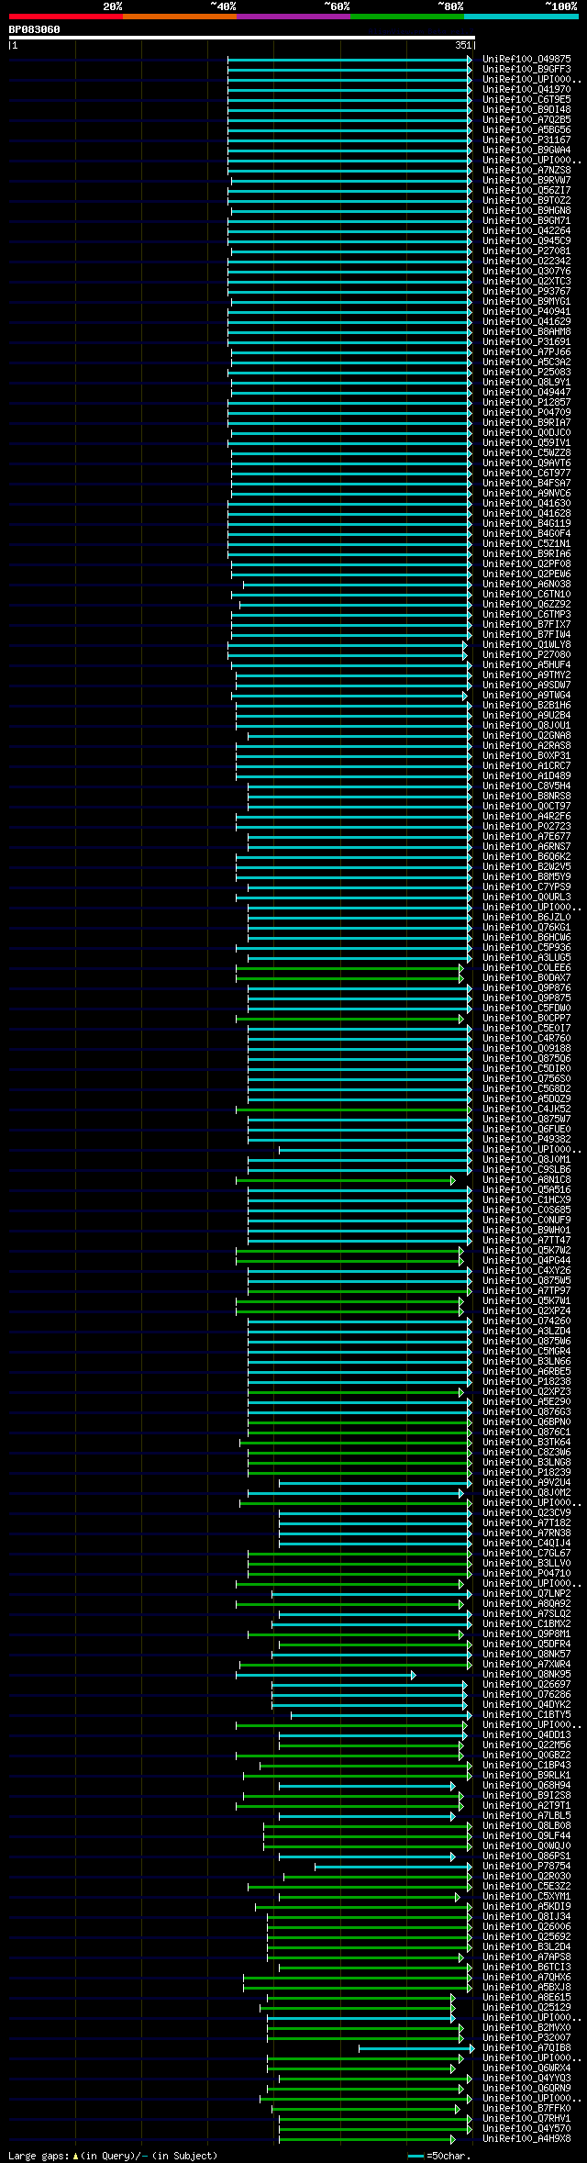Select hit label UniRef100_Q56ZI7

pos(526,190)
